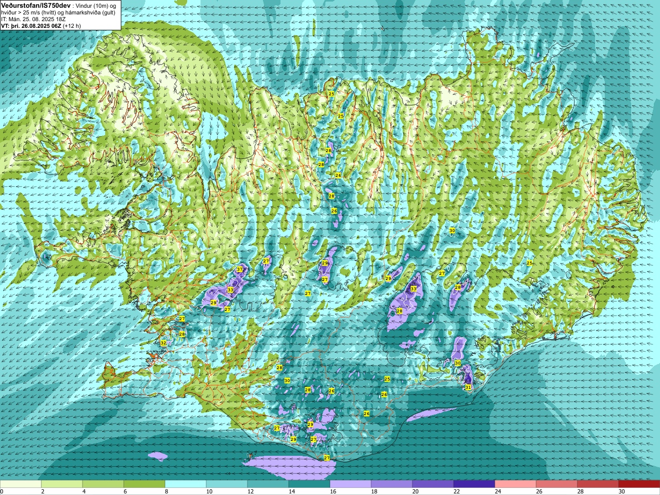This screenshot has width=660, height=495.
Task: Click the scale tick label 12
Action: 250,491
